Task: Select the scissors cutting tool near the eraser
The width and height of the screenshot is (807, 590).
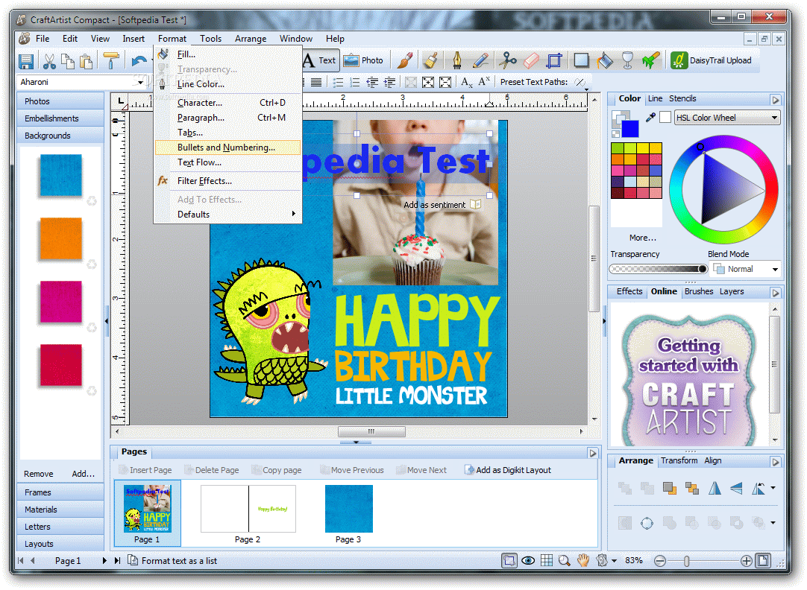Action: 507,60
